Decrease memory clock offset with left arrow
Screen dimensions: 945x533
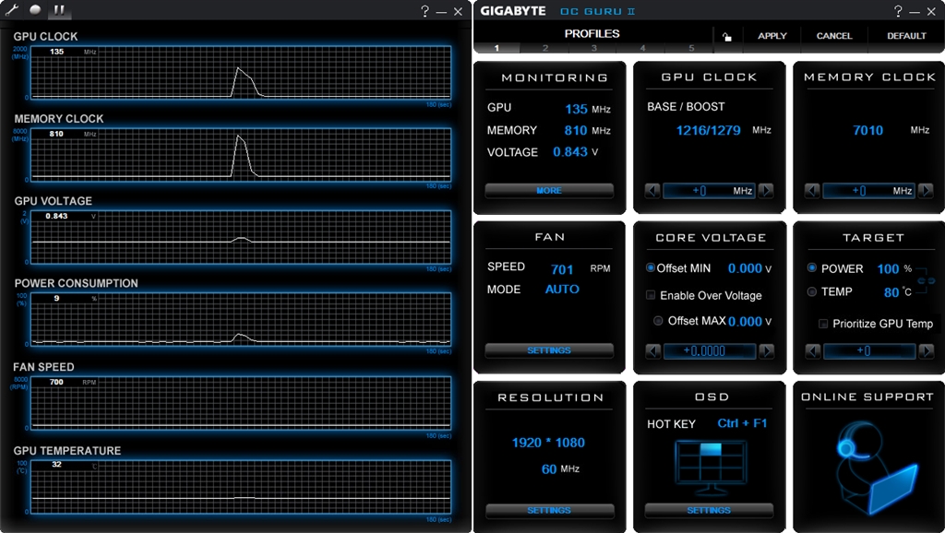pos(812,191)
